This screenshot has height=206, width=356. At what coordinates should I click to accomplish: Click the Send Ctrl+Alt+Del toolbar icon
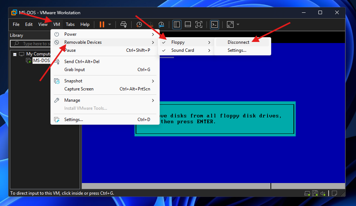click(124, 24)
